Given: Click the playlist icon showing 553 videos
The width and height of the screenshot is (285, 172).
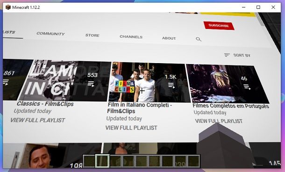Looking at the screenshot, I should pyautogui.click(x=91, y=84).
